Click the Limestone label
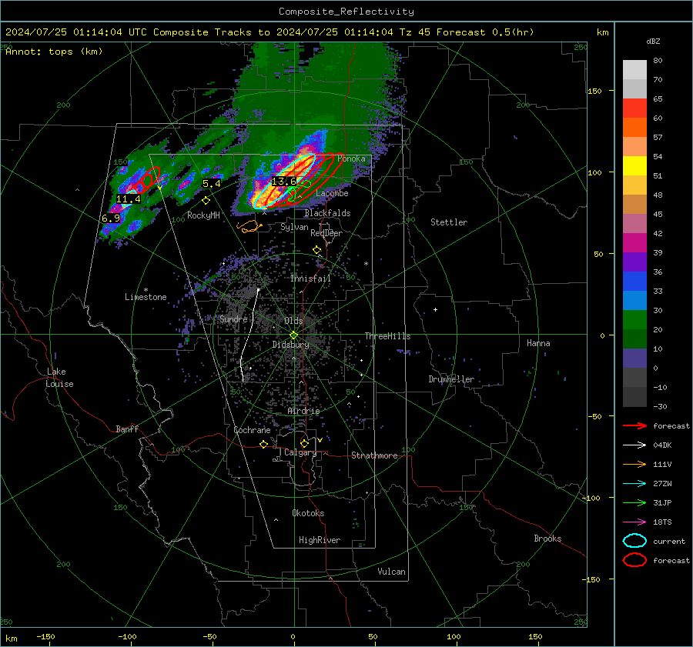 point(146,297)
